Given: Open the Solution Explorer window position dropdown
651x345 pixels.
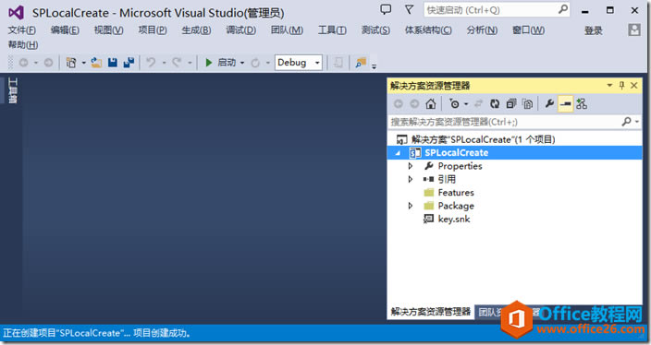Looking at the screenshot, I should coord(609,85).
